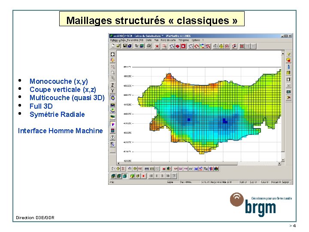Click the green cube icon in bottom toolbar
The image size is (309, 232).
[132, 176]
